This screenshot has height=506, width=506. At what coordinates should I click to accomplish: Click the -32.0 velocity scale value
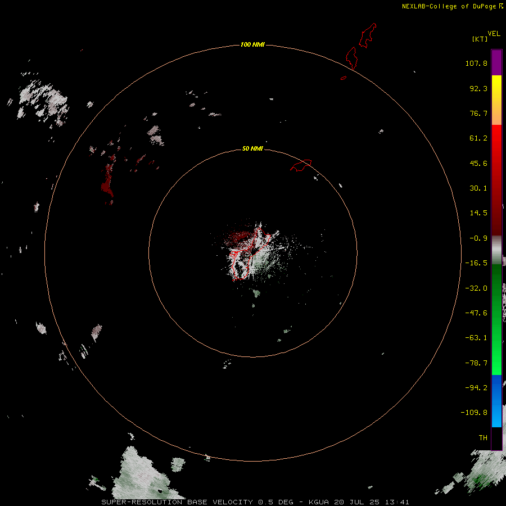pyautogui.click(x=476, y=288)
